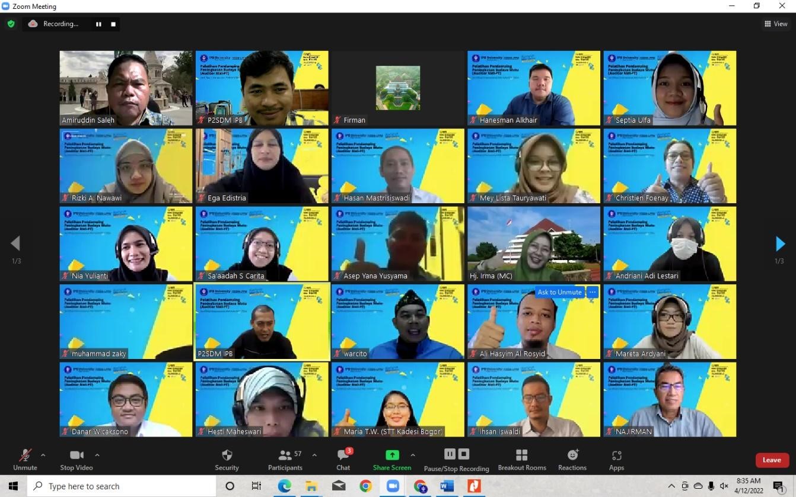
Task: Pause the recording in top indicator
Action: tap(98, 24)
